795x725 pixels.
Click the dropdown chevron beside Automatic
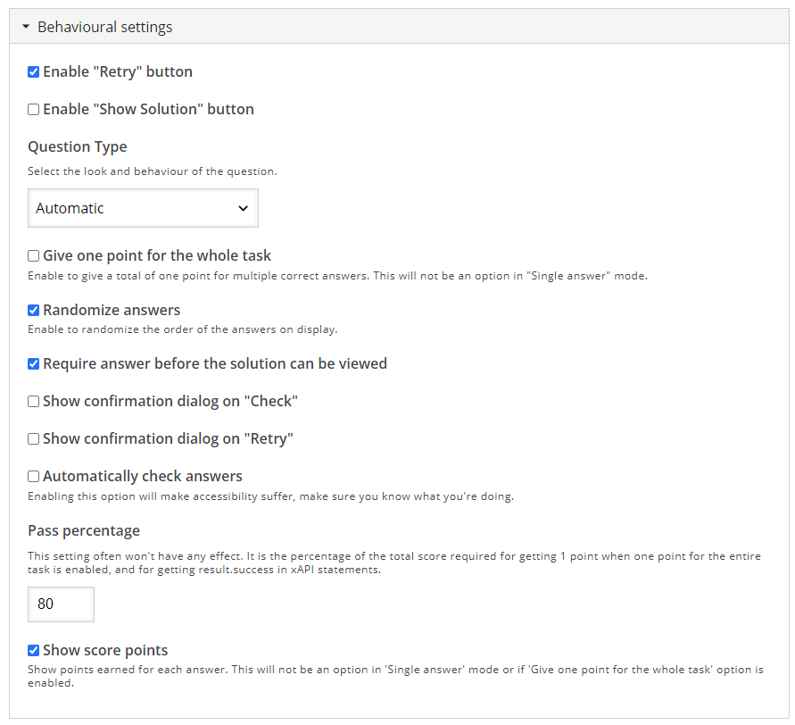[x=244, y=208]
